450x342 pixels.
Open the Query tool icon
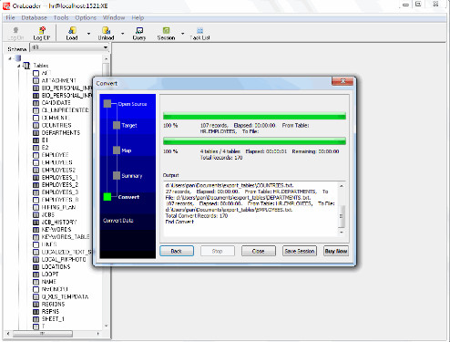click(139, 30)
